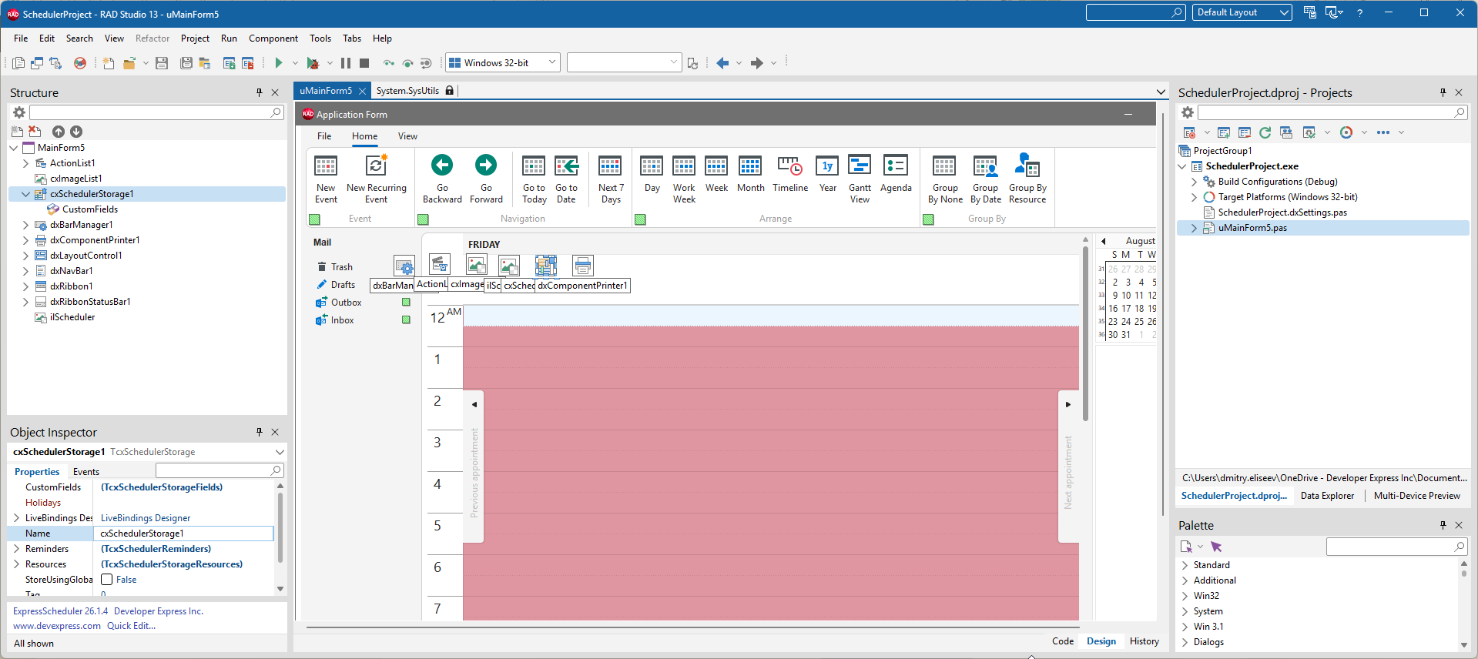Image resolution: width=1478 pixels, height=659 pixels.
Task: Select the Timeline view icon
Action: click(x=790, y=166)
